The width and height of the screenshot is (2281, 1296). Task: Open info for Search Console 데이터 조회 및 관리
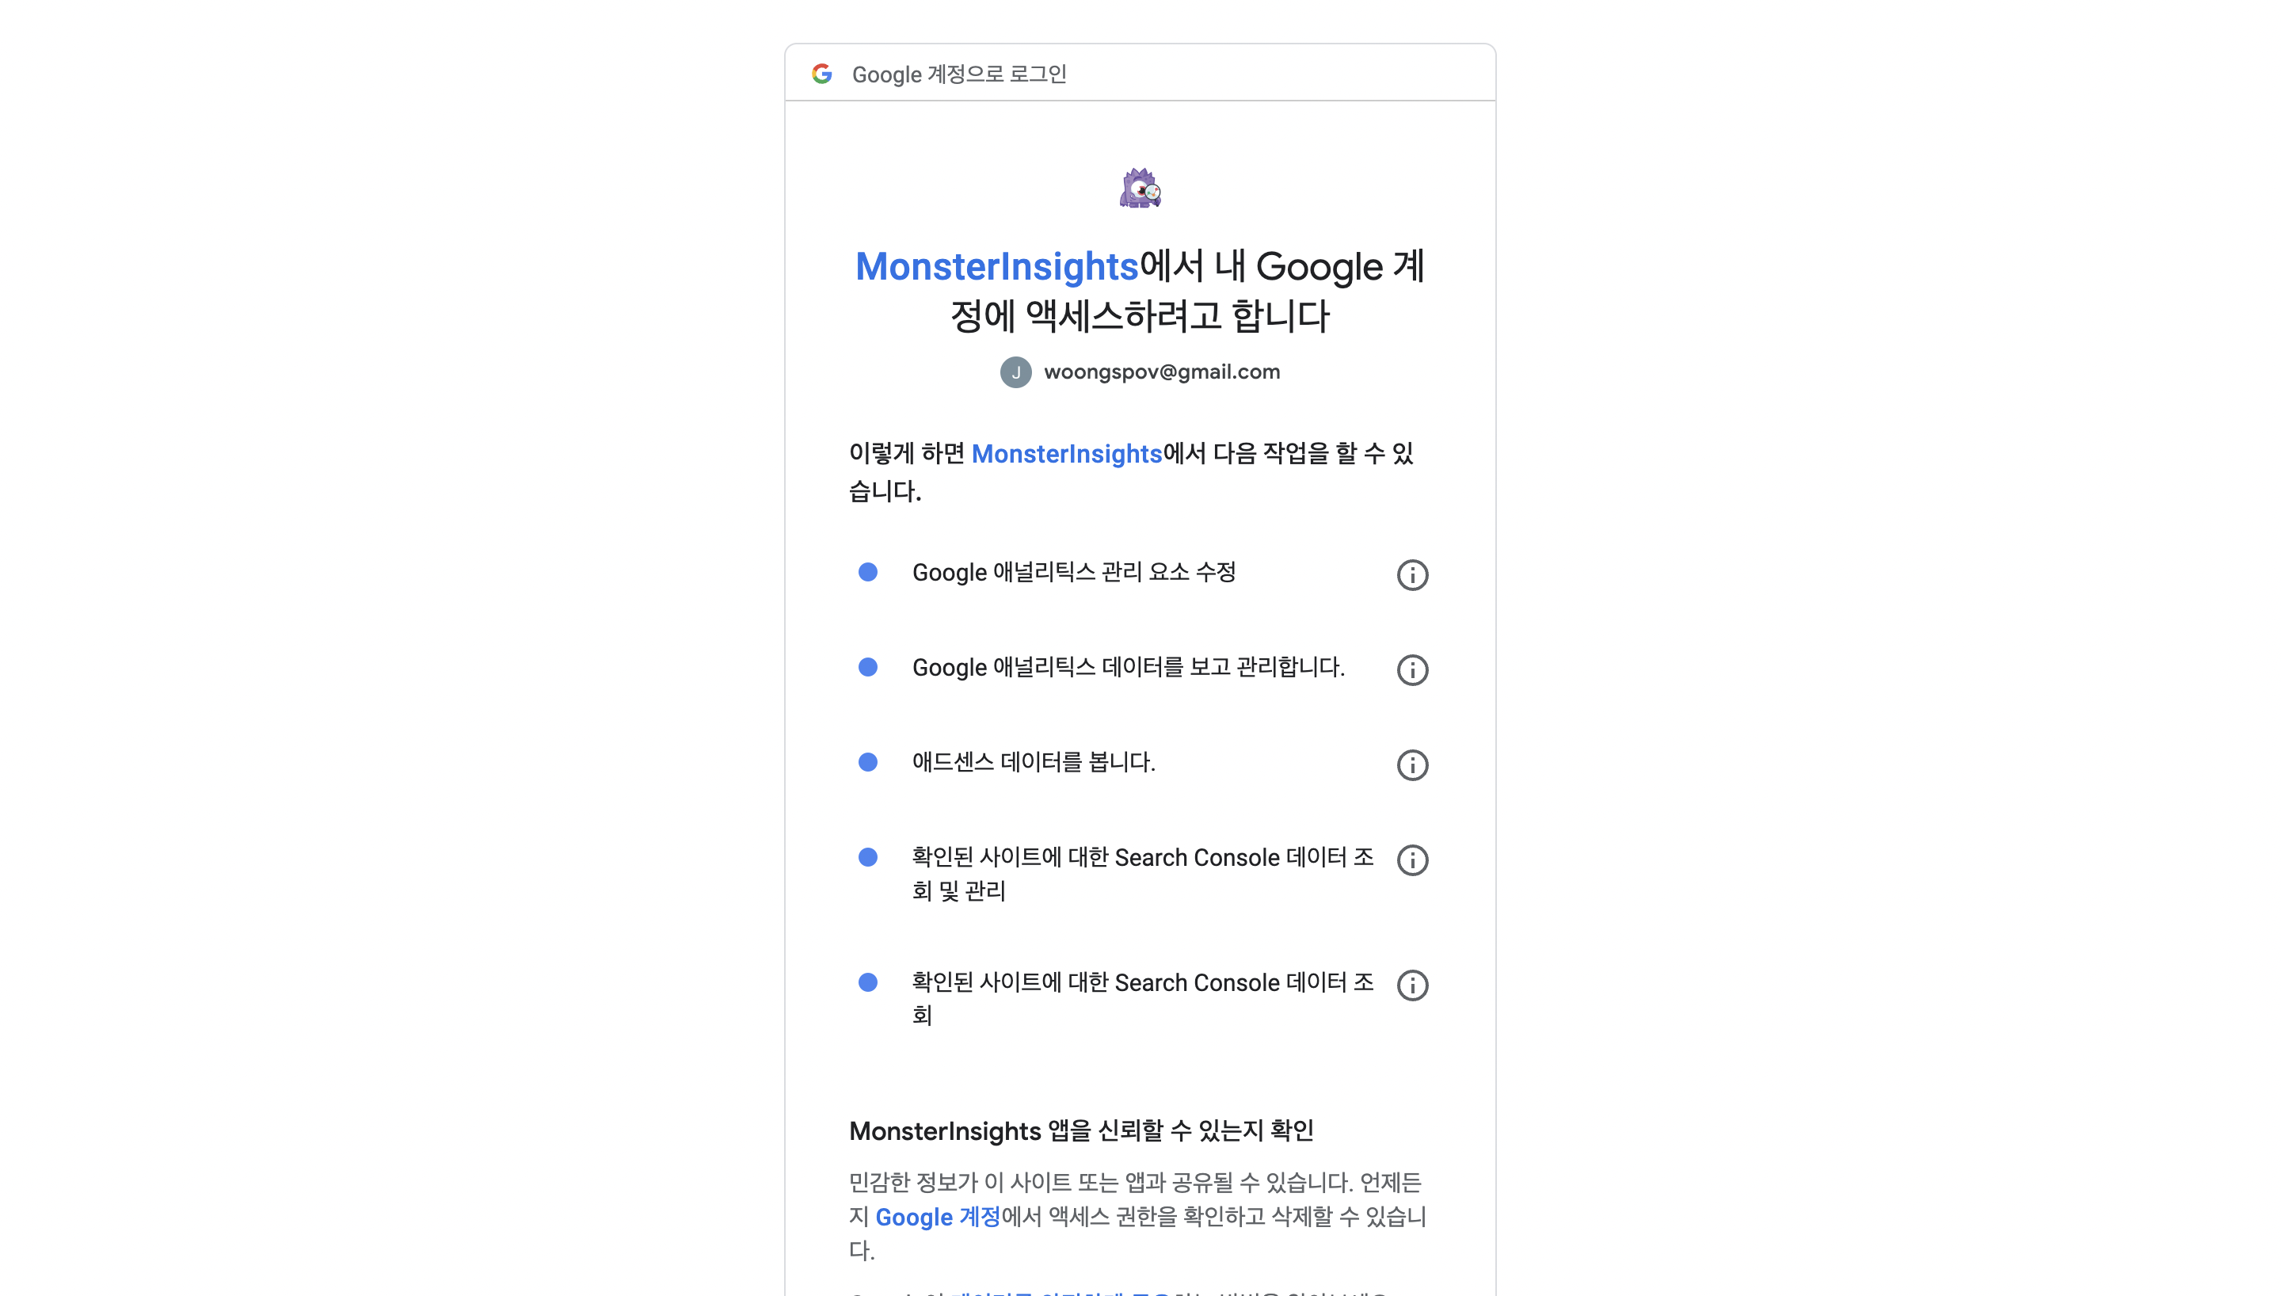click(1412, 861)
